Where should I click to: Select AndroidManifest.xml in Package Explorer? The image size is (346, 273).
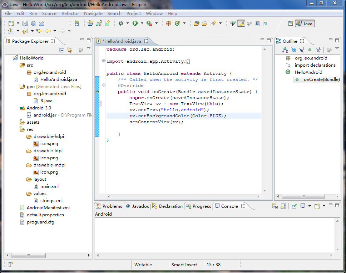point(48,207)
